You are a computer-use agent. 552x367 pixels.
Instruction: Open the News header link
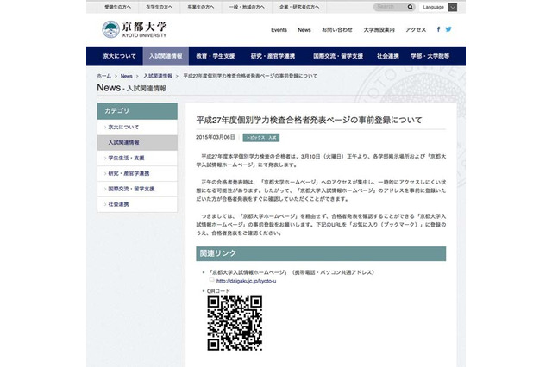click(x=304, y=30)
